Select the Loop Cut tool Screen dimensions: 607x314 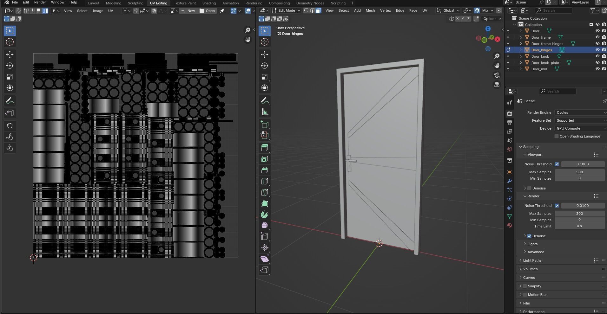265,181
